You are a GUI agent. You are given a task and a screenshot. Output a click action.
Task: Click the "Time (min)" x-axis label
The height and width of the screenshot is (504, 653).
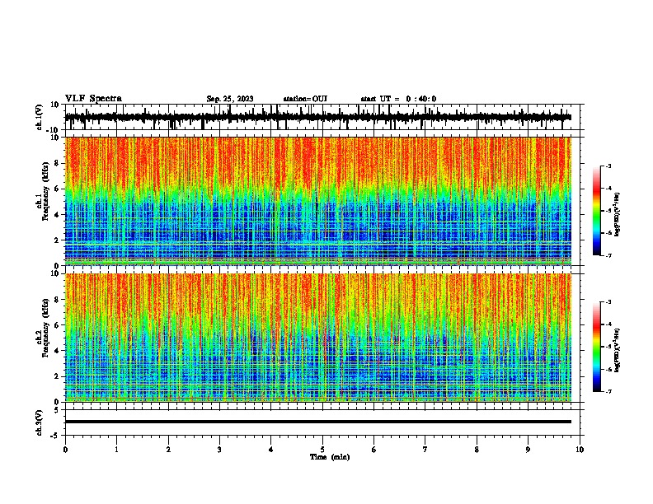pyautogui.click(x=330, y=457)
